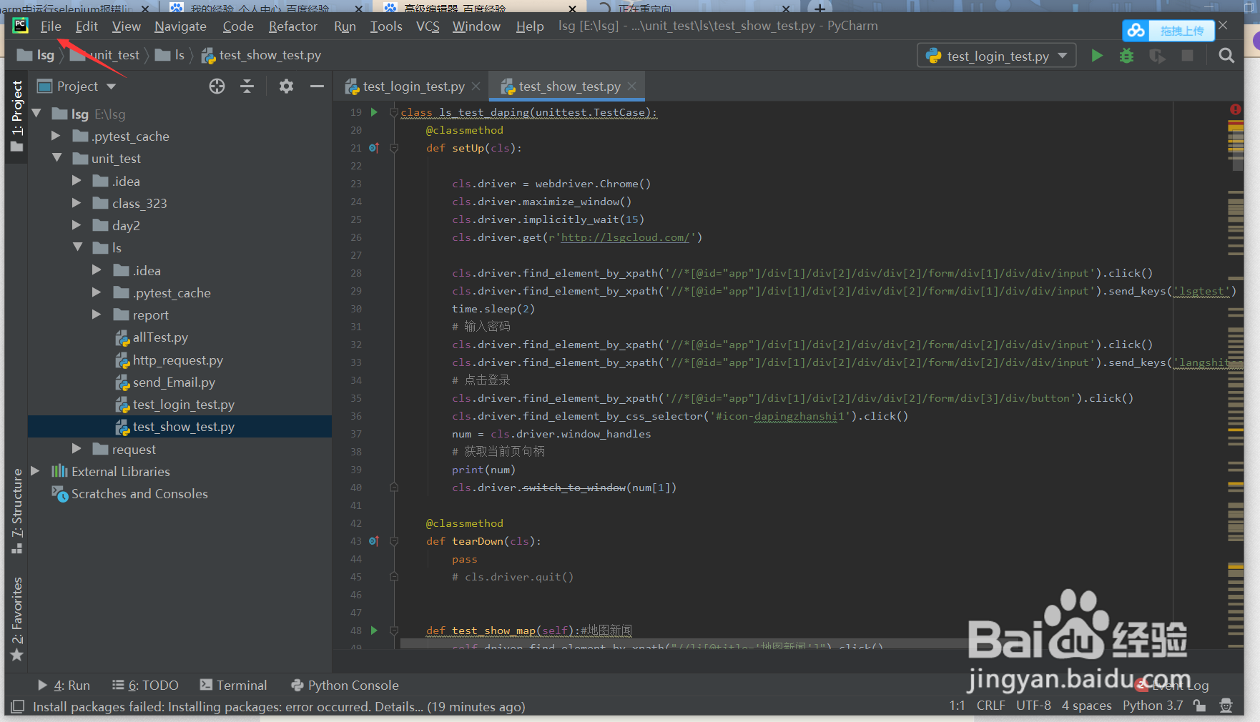1260x722 pixels.
Task: Close the test_login_test.py editor tab
Action: tap(476, 86)
